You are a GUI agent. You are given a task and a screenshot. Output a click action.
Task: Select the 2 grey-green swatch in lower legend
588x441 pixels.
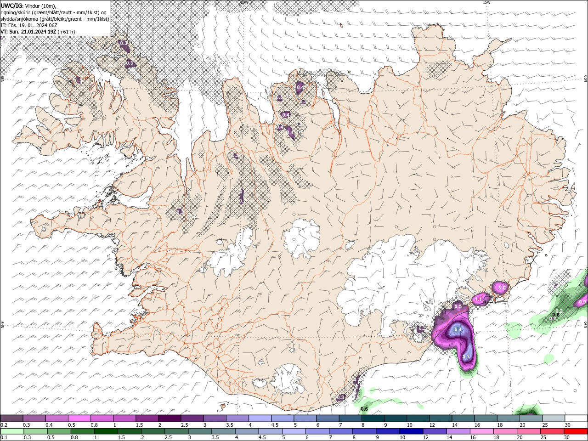[x=153, y=431]
